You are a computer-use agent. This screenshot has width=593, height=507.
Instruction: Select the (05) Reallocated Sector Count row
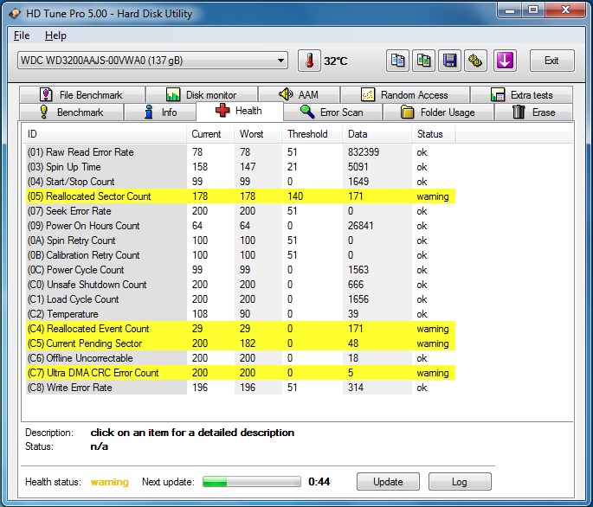click(241, 196)
